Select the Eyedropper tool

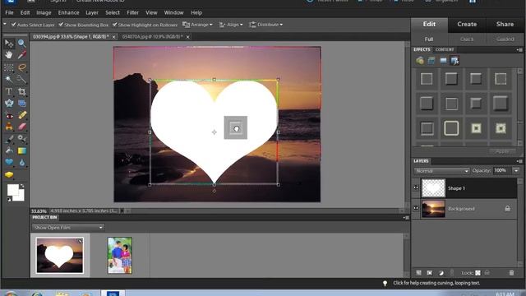coord(22,55)
